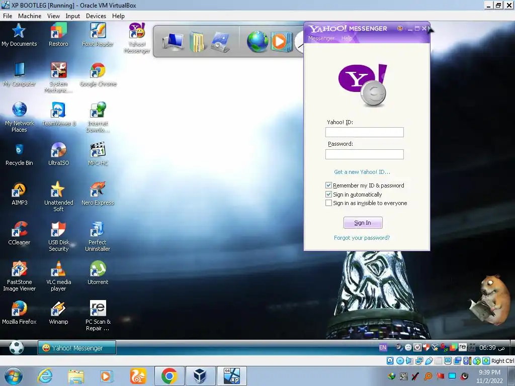Open the Restoro desktop icon
Image resolution: width=515 pixels, height=386 pixels.
58,35
